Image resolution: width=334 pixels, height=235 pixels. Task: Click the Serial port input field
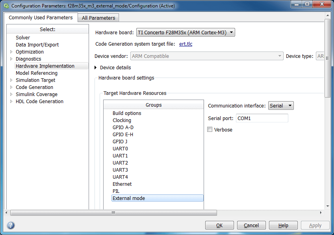coord(262,118)
